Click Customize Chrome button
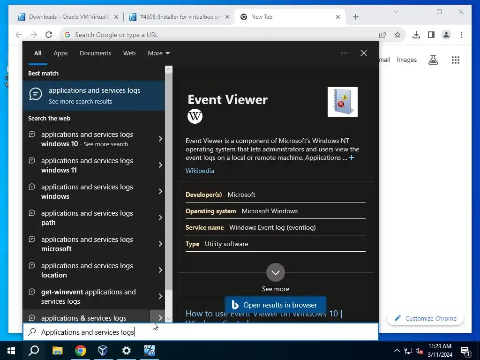Image resolution: width=480 pixels, height=360 pixels. 426,318
